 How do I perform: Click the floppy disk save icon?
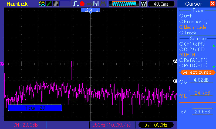click(x=96, y=4)
